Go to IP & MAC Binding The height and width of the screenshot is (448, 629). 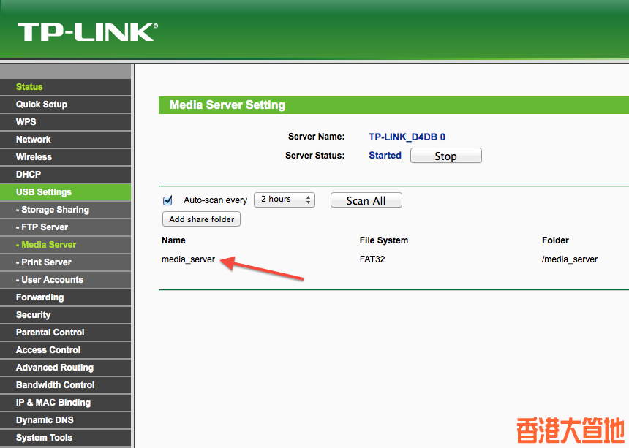pos(65,403)
